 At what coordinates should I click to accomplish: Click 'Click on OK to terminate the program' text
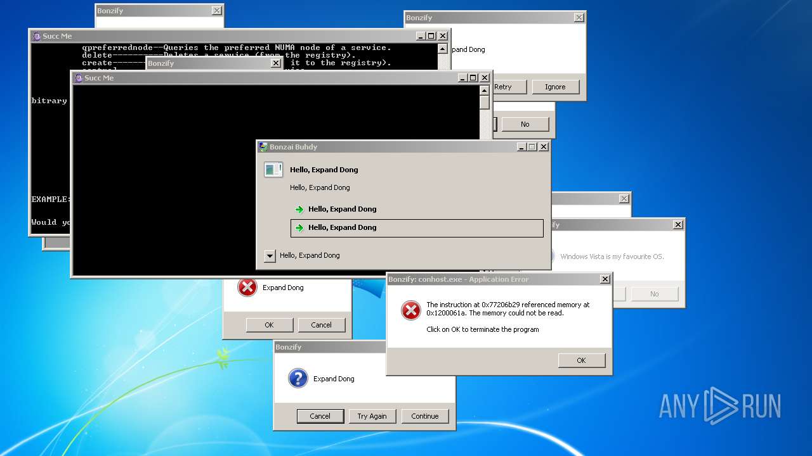(x=483, y=329)
